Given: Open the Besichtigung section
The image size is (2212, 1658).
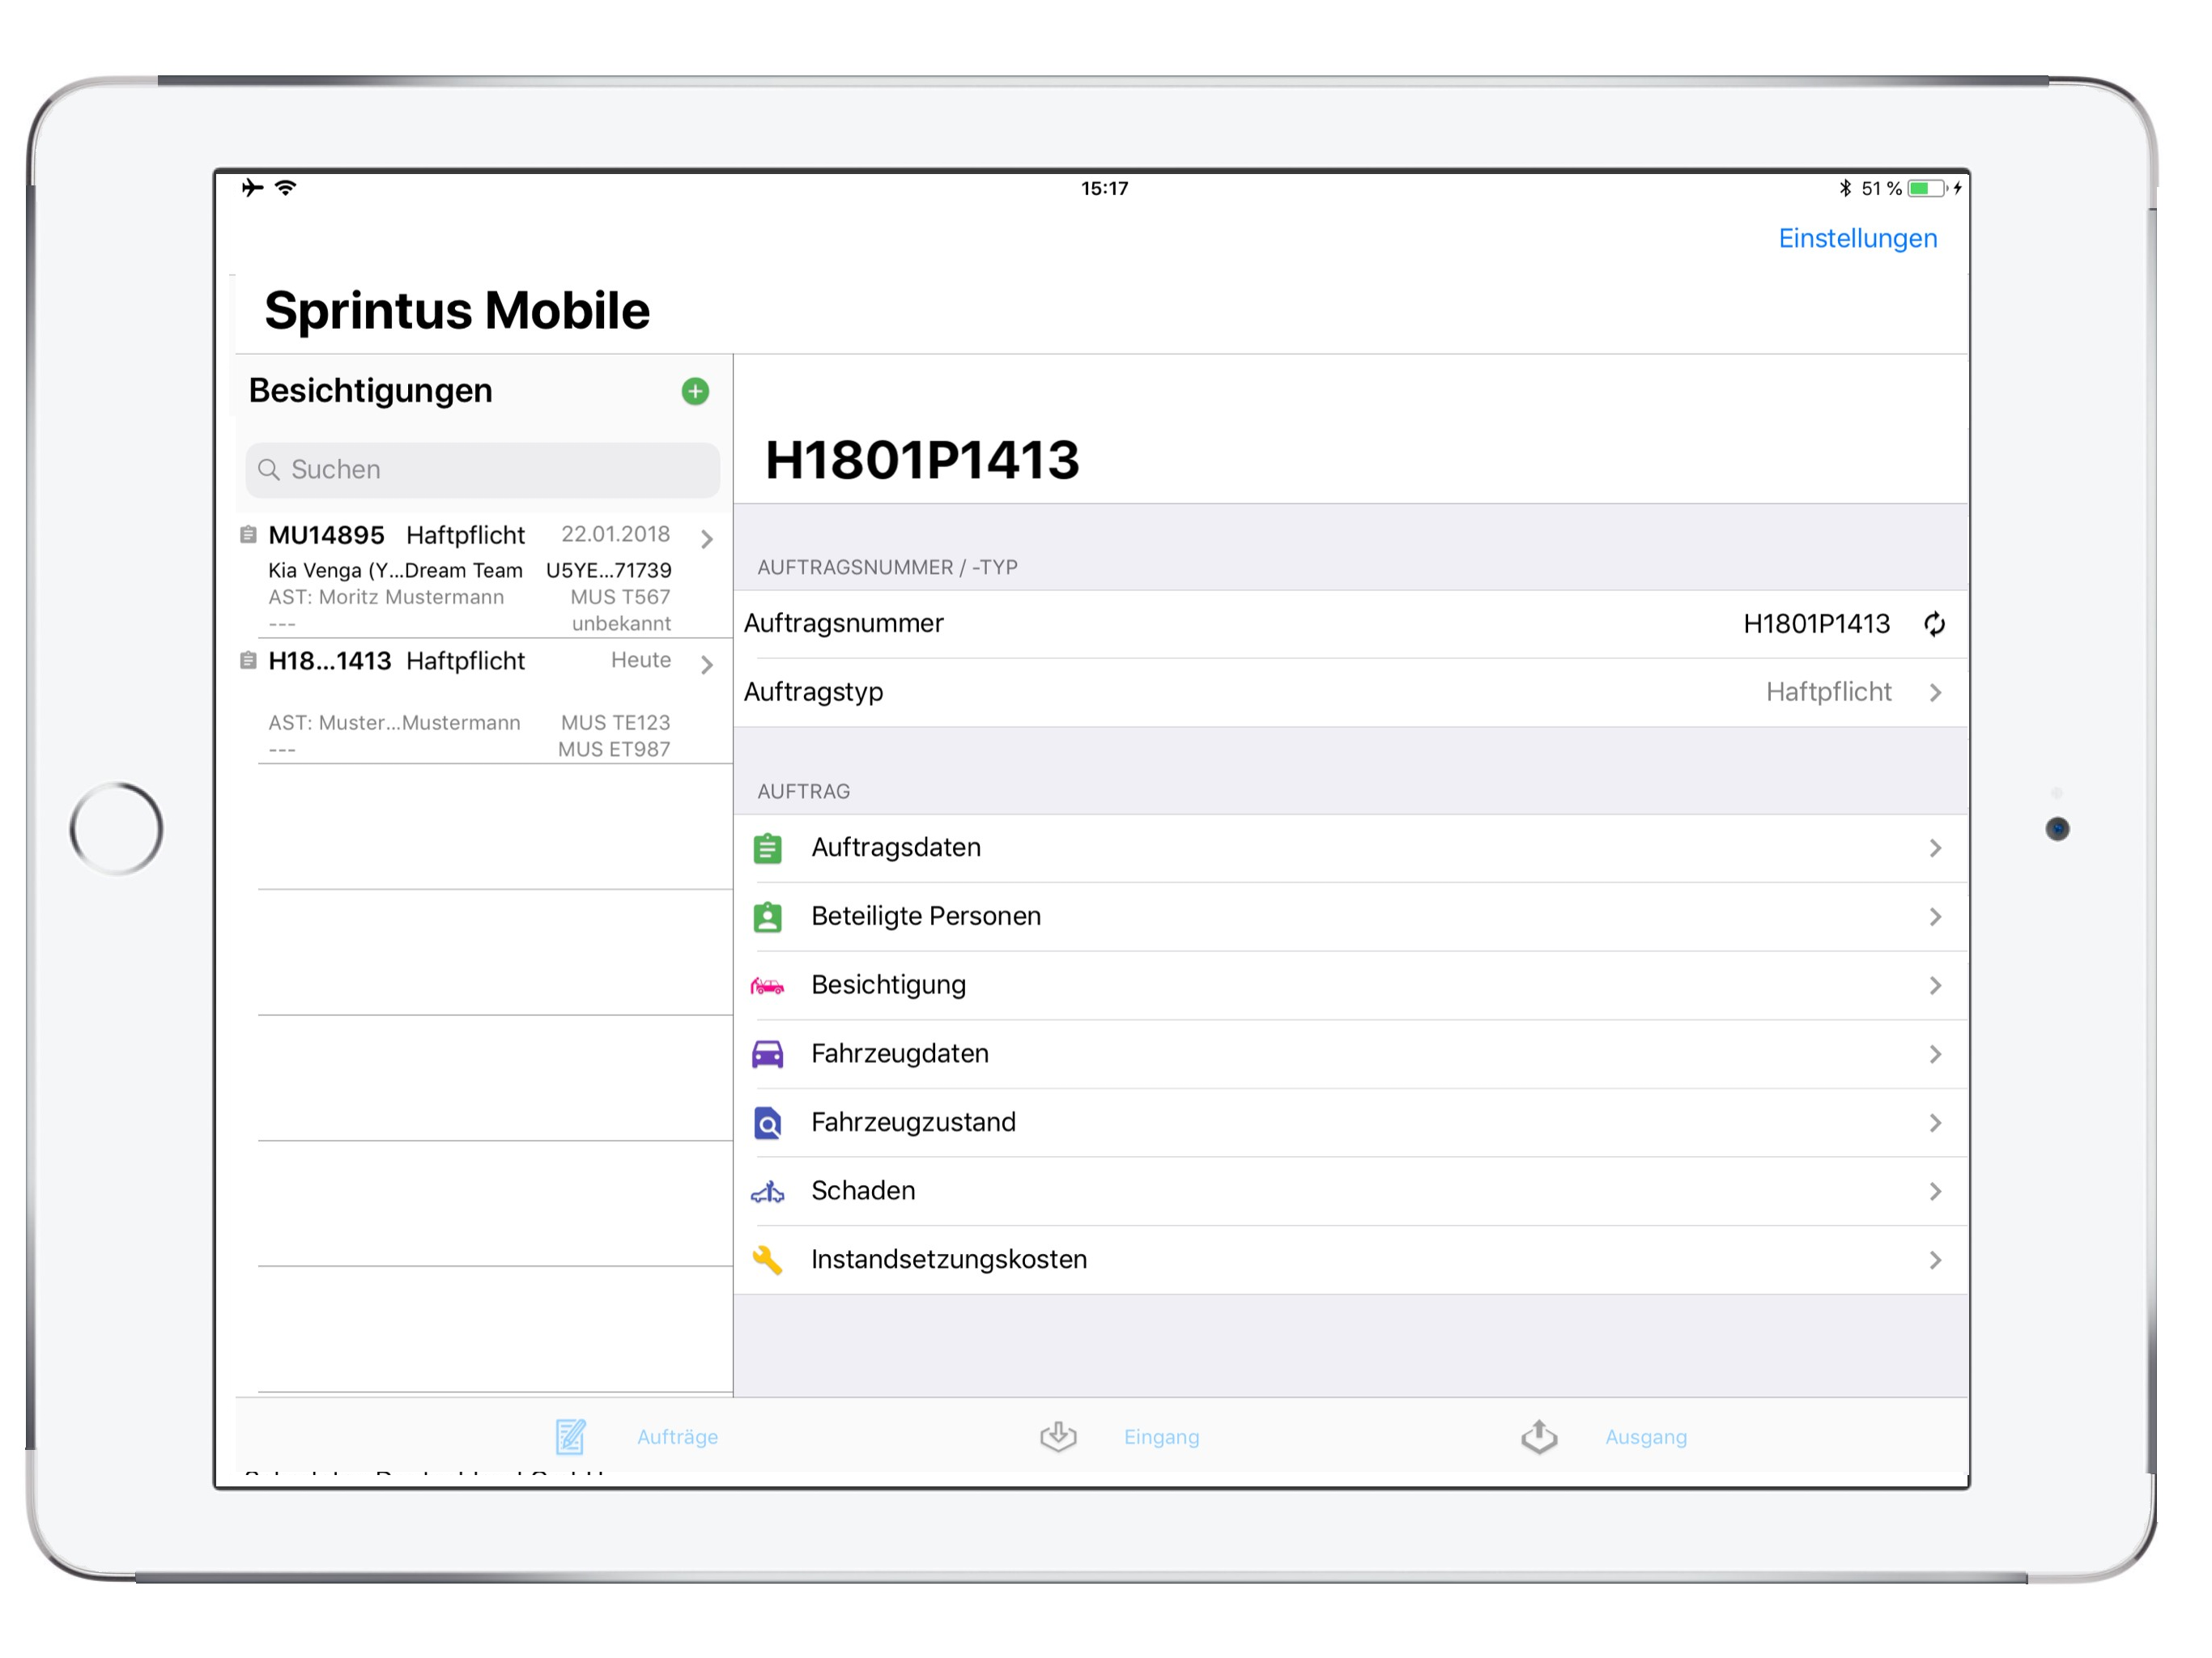Looking at the screenshot, I should (x=1350, y=986).
